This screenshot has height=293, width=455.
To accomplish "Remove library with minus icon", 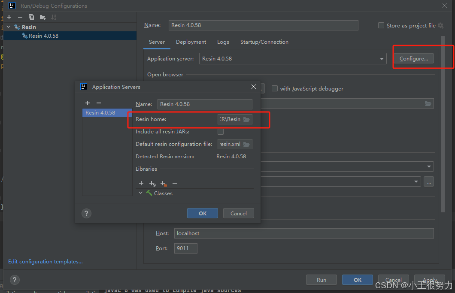I will point(175,183).
